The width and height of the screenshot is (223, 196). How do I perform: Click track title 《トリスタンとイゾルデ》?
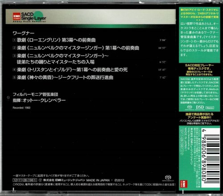(x=50, y=70)
